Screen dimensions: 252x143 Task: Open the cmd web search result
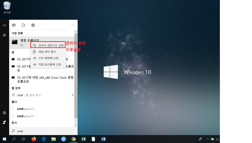click(43, 95)
